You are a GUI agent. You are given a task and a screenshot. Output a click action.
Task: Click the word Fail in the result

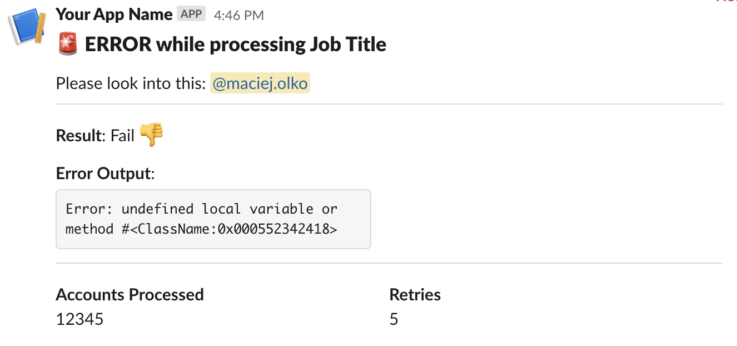click(122, 135)
